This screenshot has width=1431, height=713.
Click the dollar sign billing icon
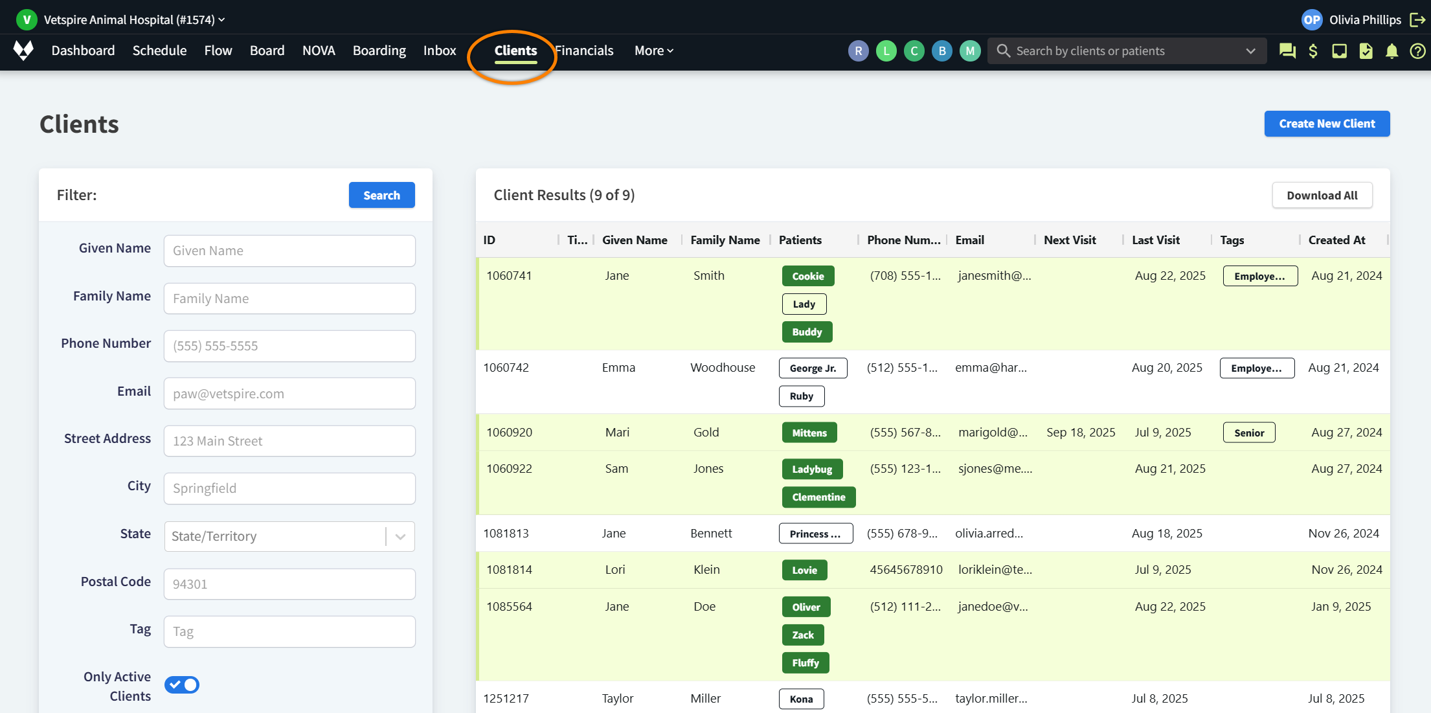click(1313, 51)
